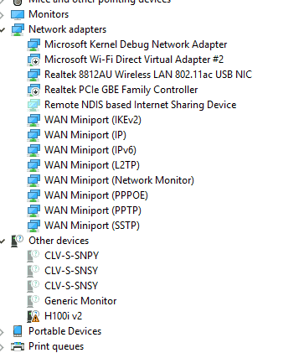Collapse the Network adapters category
304x353 pixels.
click(x=2, y=29)
